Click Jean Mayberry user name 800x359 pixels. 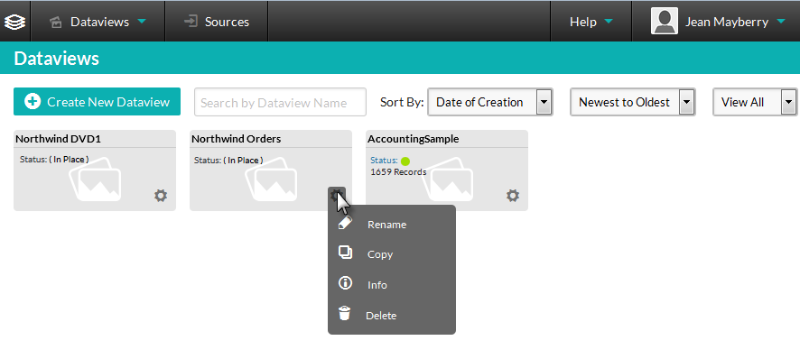point(727,22)
